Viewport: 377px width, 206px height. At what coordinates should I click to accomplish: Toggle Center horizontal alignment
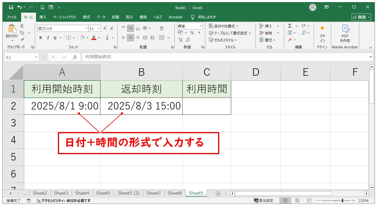(x=130, y=38)
